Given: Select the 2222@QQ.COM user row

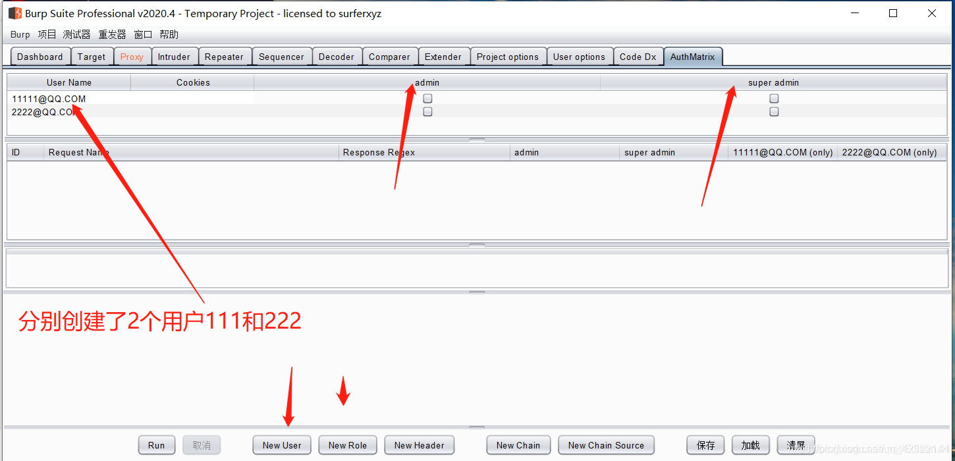Looking at the screenshot, I should click(477, 111).
